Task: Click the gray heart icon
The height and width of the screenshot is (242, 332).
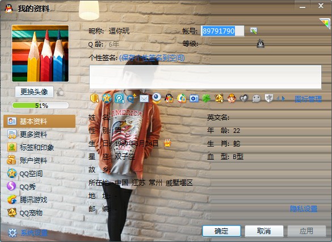Action: click(244, 98)
